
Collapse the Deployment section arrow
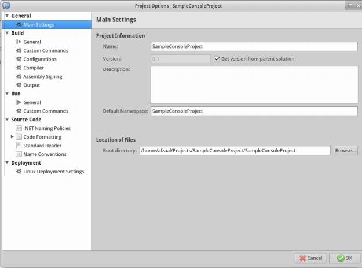click(x=7, y=162)
